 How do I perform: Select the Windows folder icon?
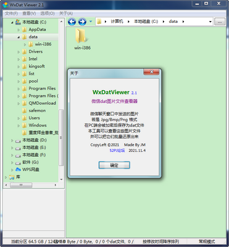[24, 125]
